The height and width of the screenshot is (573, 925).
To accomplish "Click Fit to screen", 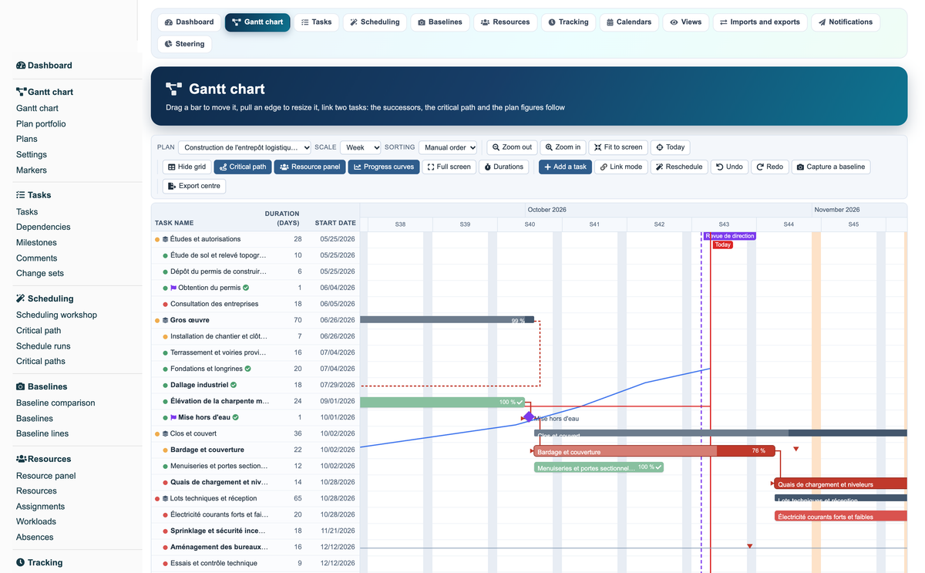I will pyautogui.click(x=618, y=147).
